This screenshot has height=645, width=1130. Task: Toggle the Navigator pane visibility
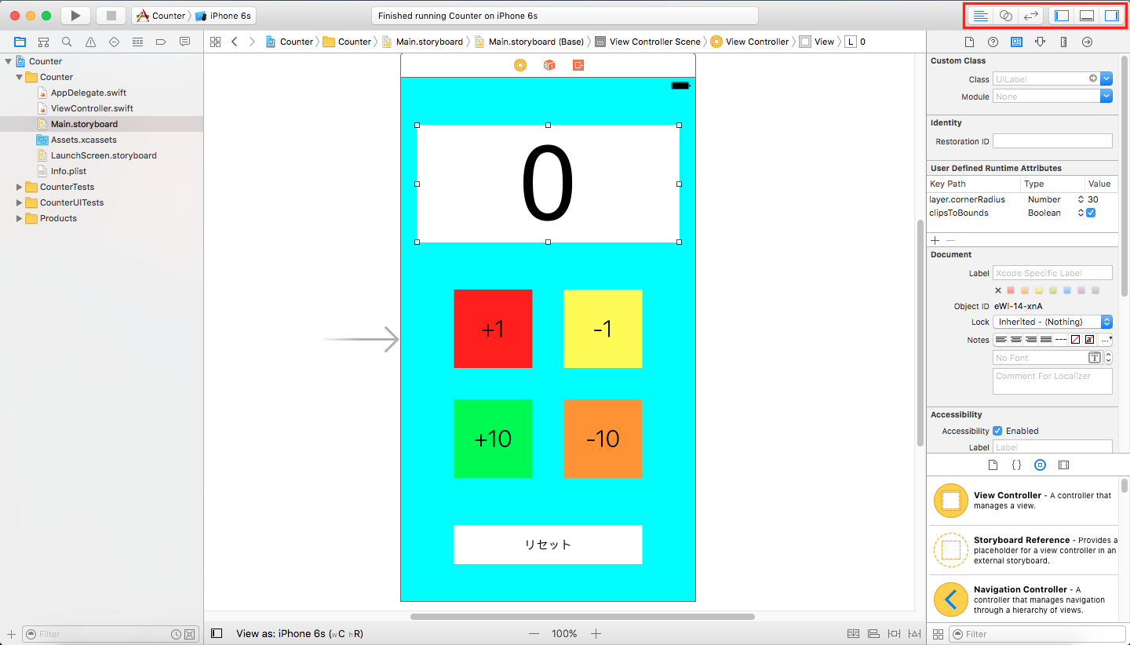pos(1062,16)
